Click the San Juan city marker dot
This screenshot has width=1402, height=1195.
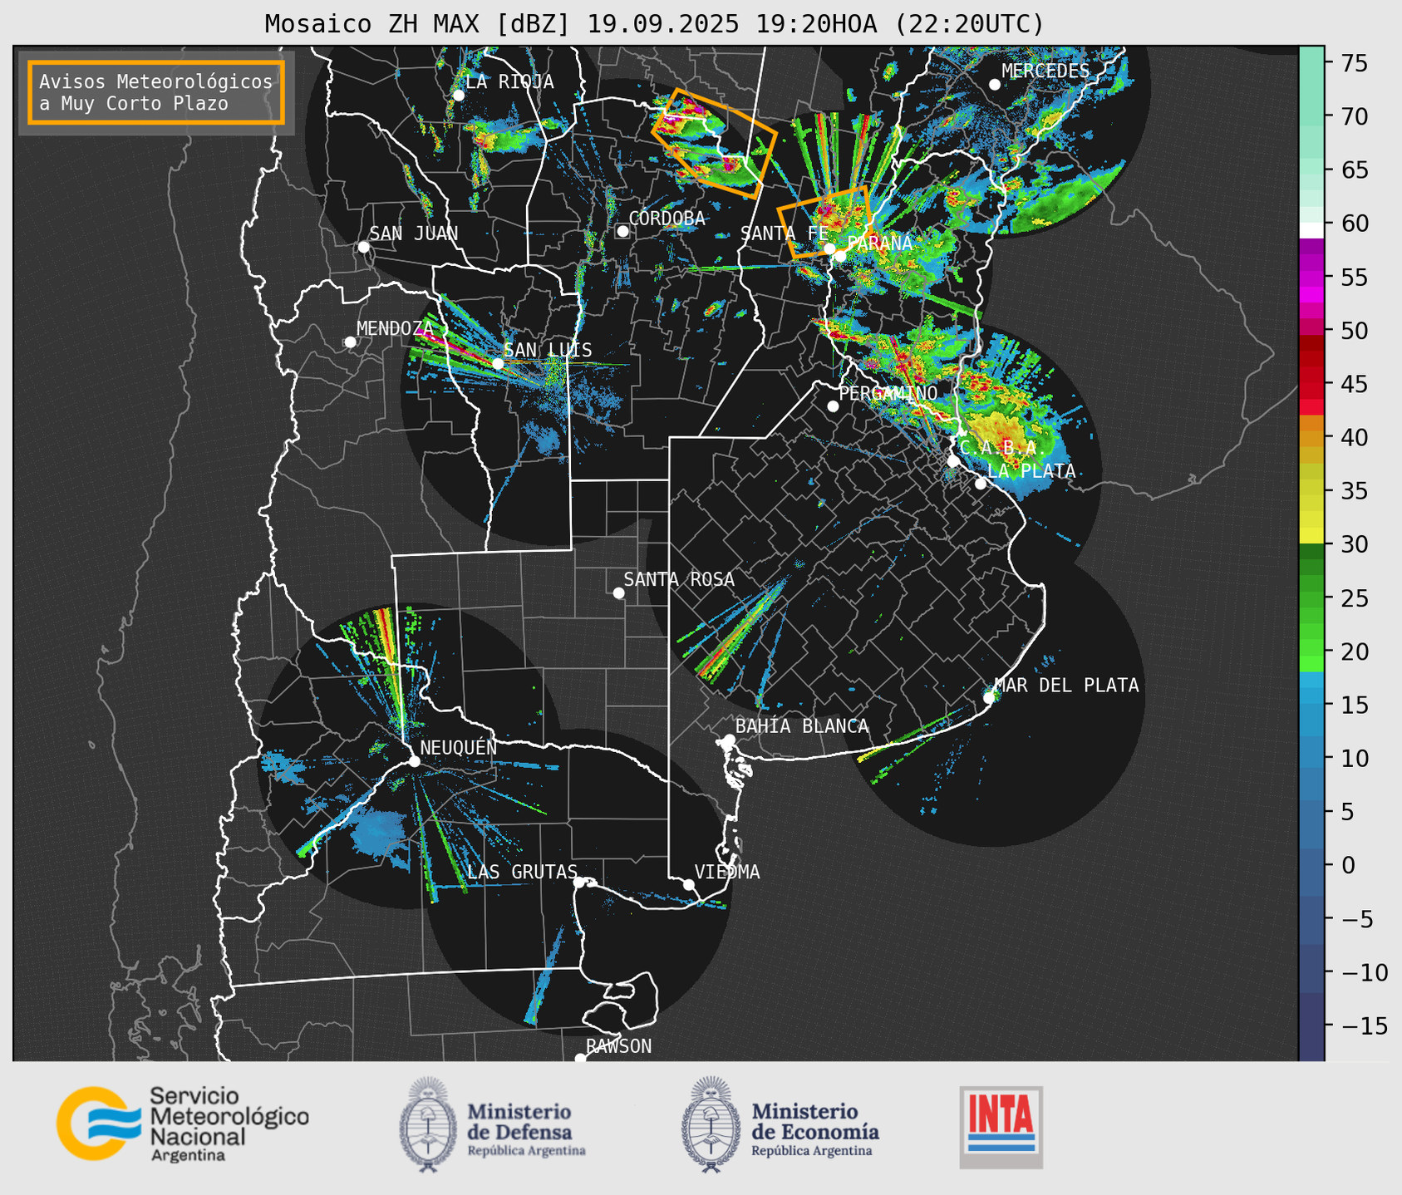tap(363, 247)
